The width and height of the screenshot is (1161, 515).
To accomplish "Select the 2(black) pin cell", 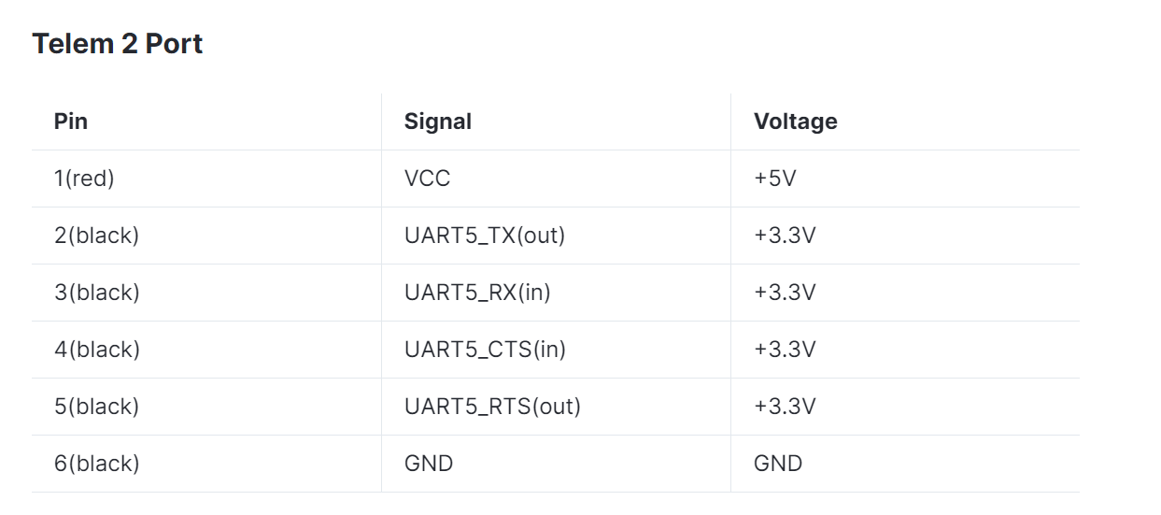I will tap(96, 236).
